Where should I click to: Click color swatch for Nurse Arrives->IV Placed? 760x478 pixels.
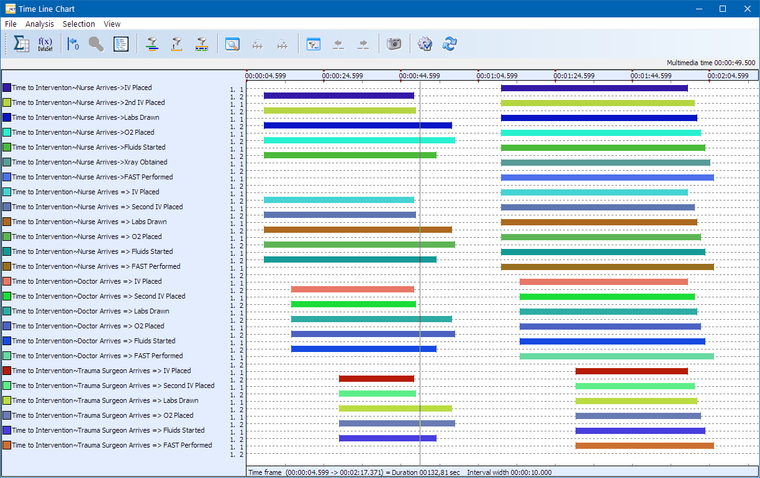[7, 88]
